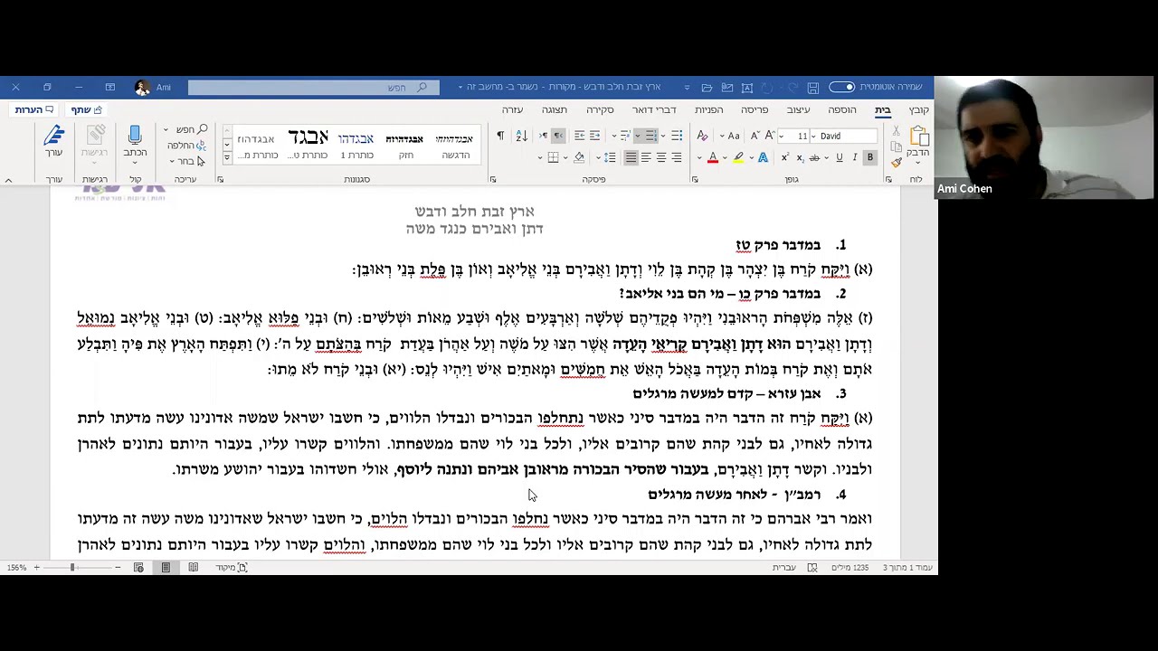Open the Editor pen button
The image size is (1158, 651).
click(x=54, y=141)
